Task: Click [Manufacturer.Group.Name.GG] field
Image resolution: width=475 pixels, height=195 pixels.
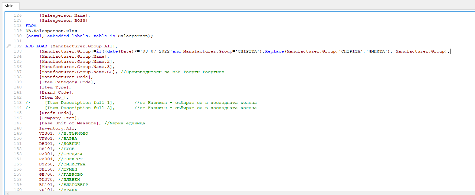Action: click(x=77, y=72)
